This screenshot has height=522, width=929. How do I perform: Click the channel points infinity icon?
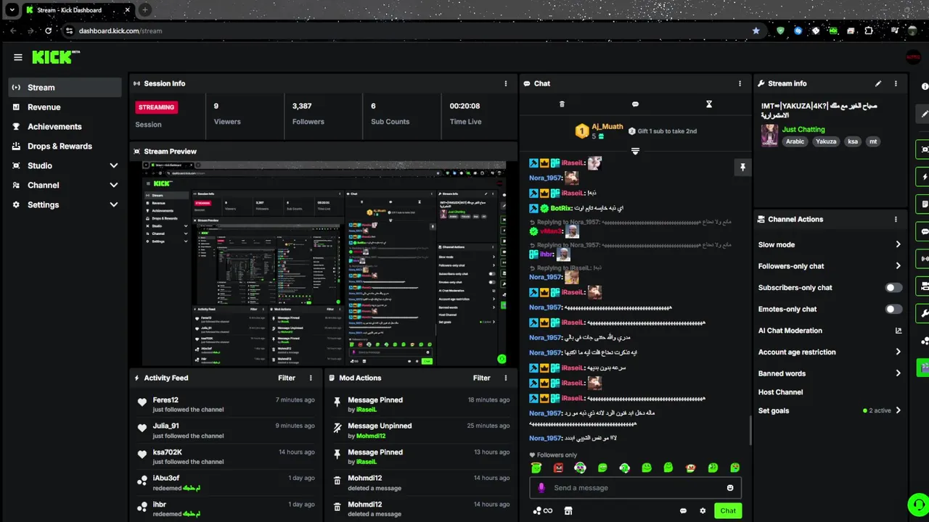542,510
